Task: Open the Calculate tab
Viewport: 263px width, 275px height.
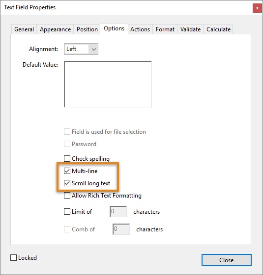Action: tap(218, 29)
